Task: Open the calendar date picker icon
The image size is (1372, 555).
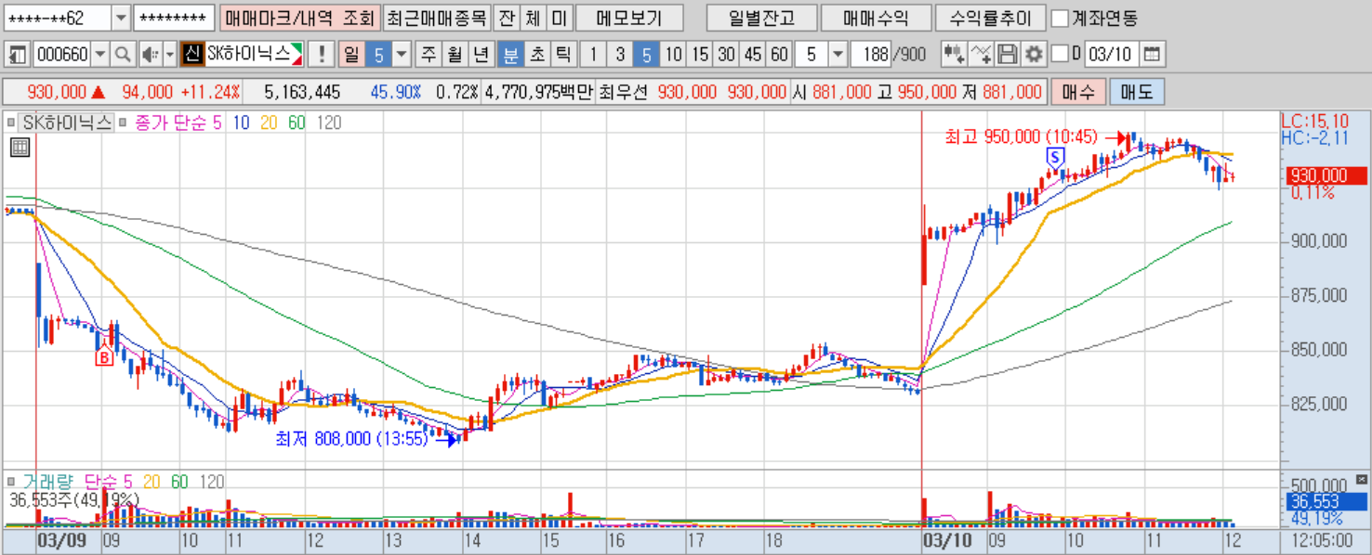Action: point(1151,55)
